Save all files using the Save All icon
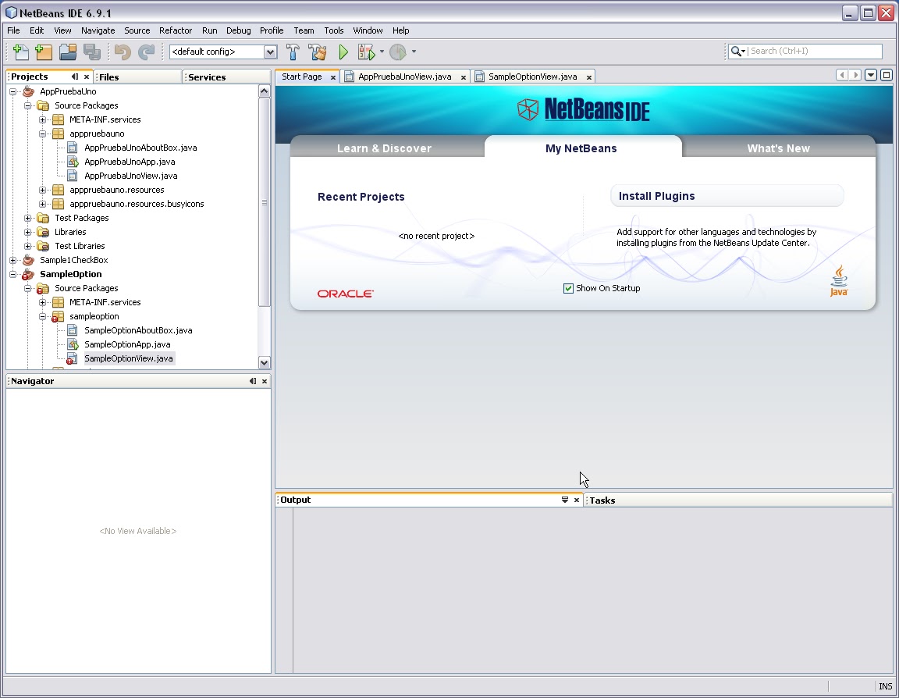This screenshot has width=899, height=698. [93, 52]
